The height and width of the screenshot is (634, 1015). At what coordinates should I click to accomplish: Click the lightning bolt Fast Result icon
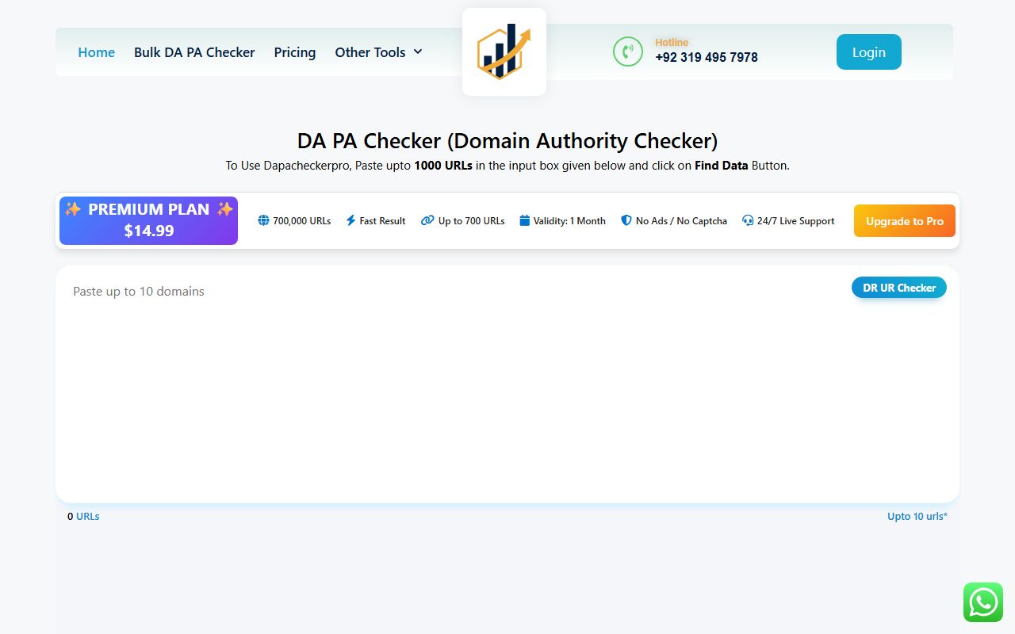click(x=350, y=220)
